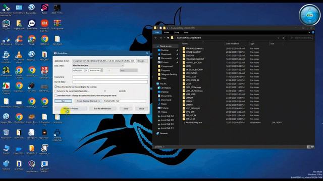Switch Explorer to details view button
This screenshot has width=323, height=181.
(308, 147)
